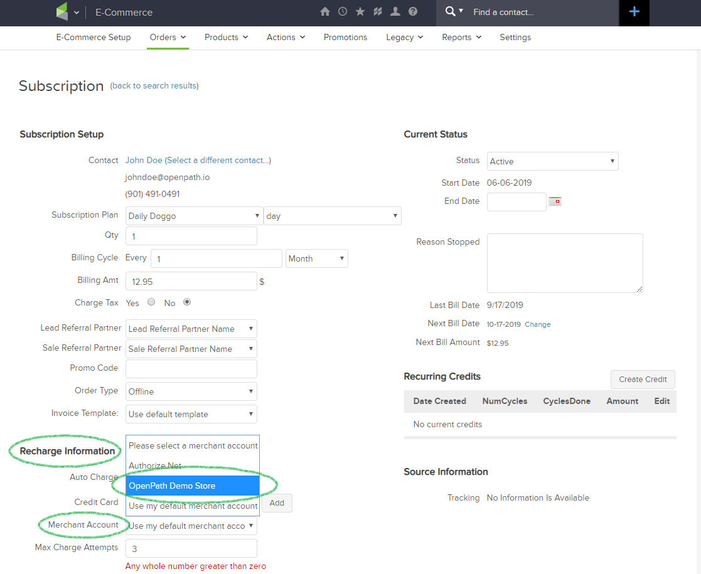The width and height of the screenshot is (701, 574).
Task: Select Yes for Charge Tax
Action: (151, 302)
